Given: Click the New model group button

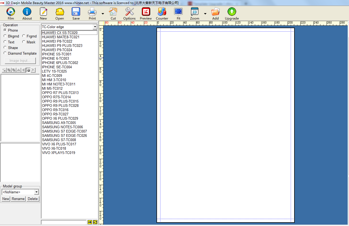Looking at the screenshot, I should click(x=6, y=199).
